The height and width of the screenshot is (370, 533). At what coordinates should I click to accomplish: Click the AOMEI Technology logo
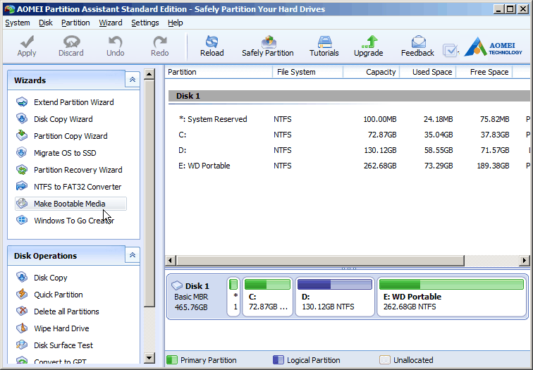point(493,47)
